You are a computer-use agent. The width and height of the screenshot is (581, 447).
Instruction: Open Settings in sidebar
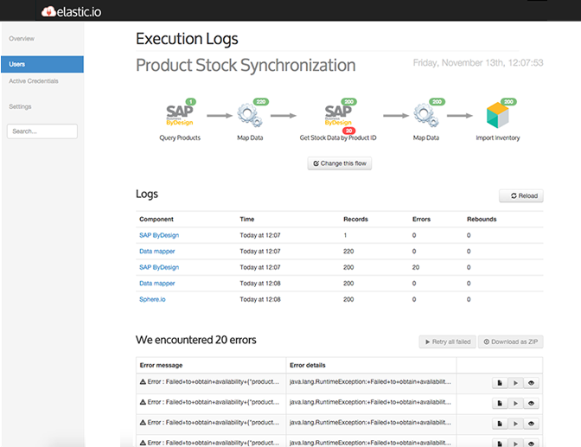point(21,106)
